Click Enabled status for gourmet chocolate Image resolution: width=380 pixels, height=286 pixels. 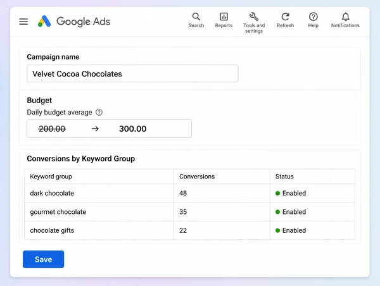[291, 212]
